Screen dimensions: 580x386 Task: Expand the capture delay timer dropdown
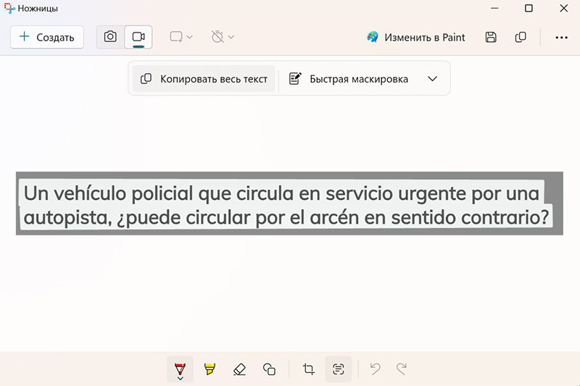coord(223,37)
